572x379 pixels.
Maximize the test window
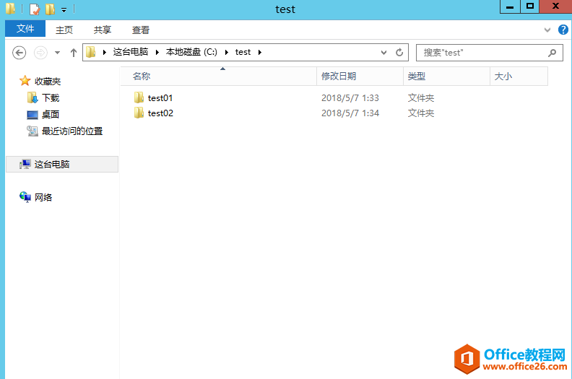[529, 6]
